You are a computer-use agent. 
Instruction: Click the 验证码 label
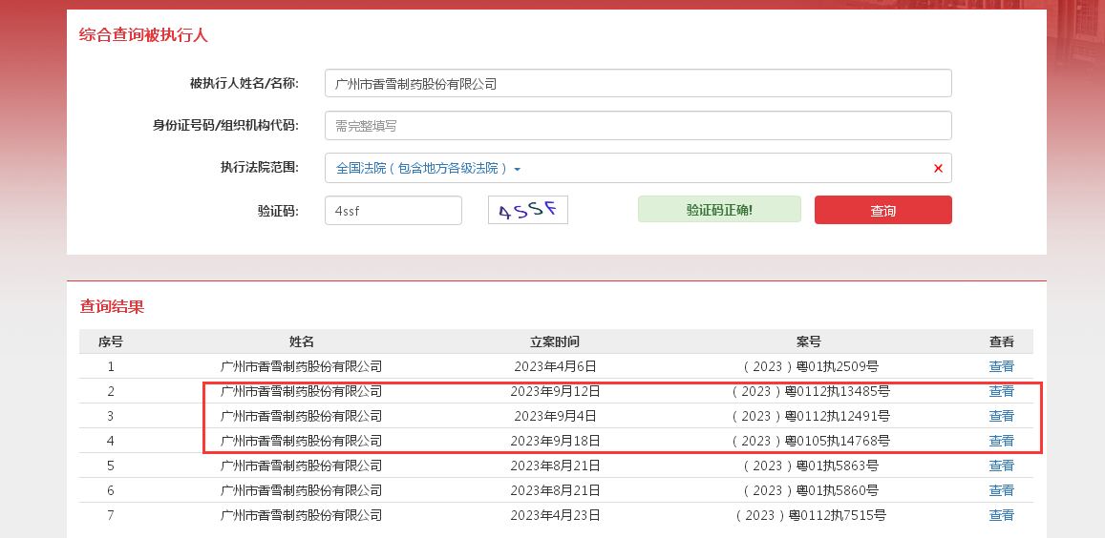[278, 210]
